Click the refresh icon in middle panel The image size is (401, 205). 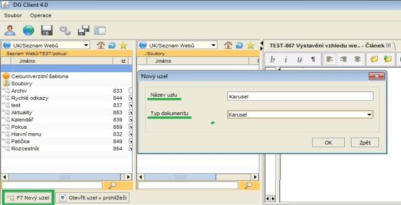pyautogui.click(x=240, y=45)
